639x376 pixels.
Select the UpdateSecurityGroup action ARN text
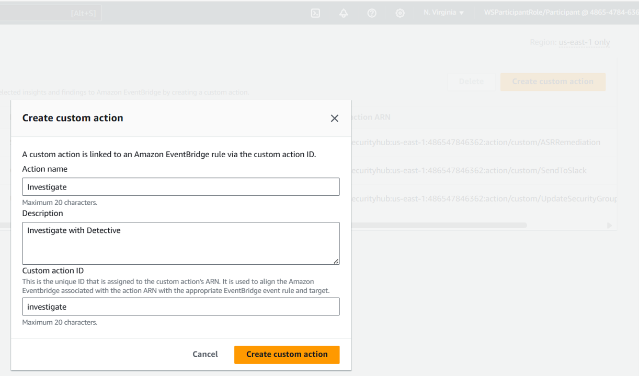[484, 198]
